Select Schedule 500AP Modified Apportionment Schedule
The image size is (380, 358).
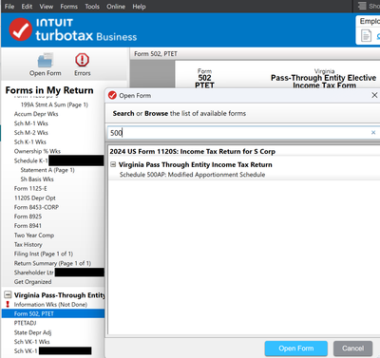coord(192,175)
